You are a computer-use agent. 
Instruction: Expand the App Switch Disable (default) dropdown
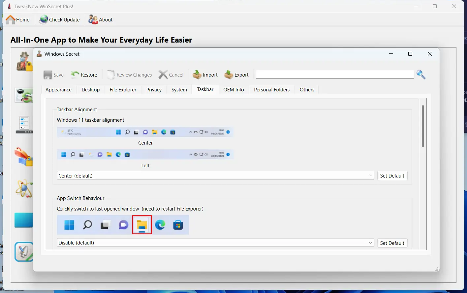[x=216, y=243]
